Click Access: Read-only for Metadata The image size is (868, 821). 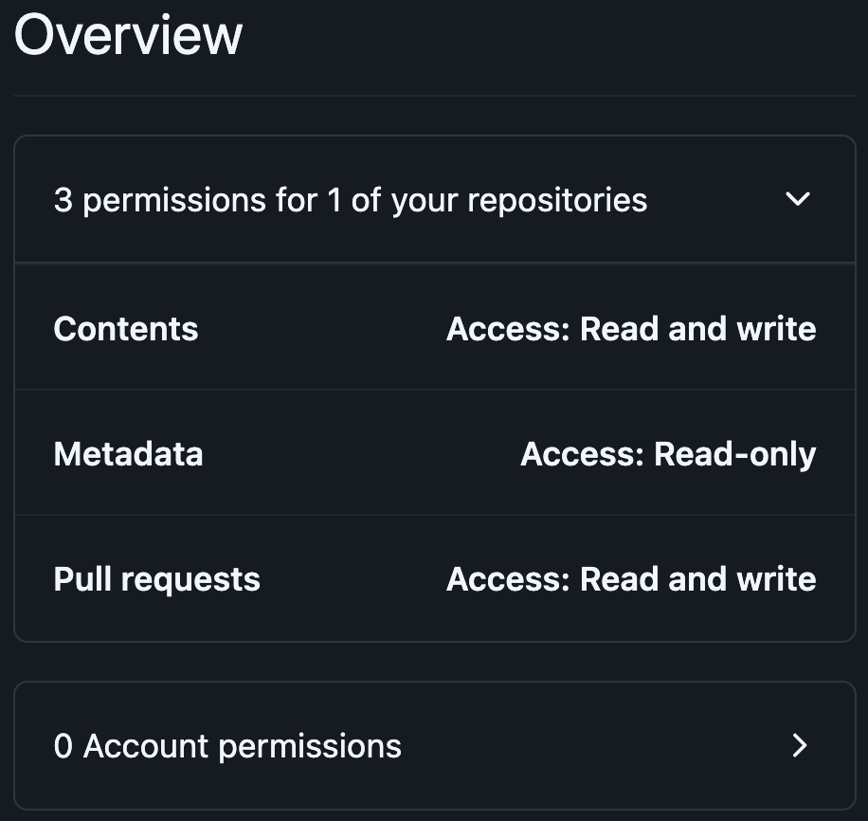point(667,453)
